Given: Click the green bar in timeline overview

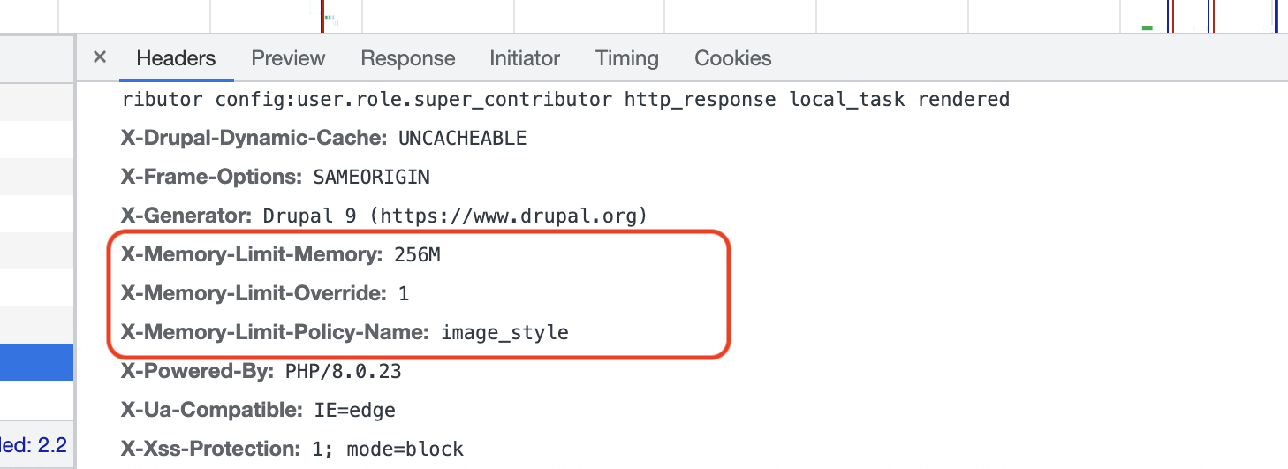Looking at the screenshot, I should [x=1147, y=28].
